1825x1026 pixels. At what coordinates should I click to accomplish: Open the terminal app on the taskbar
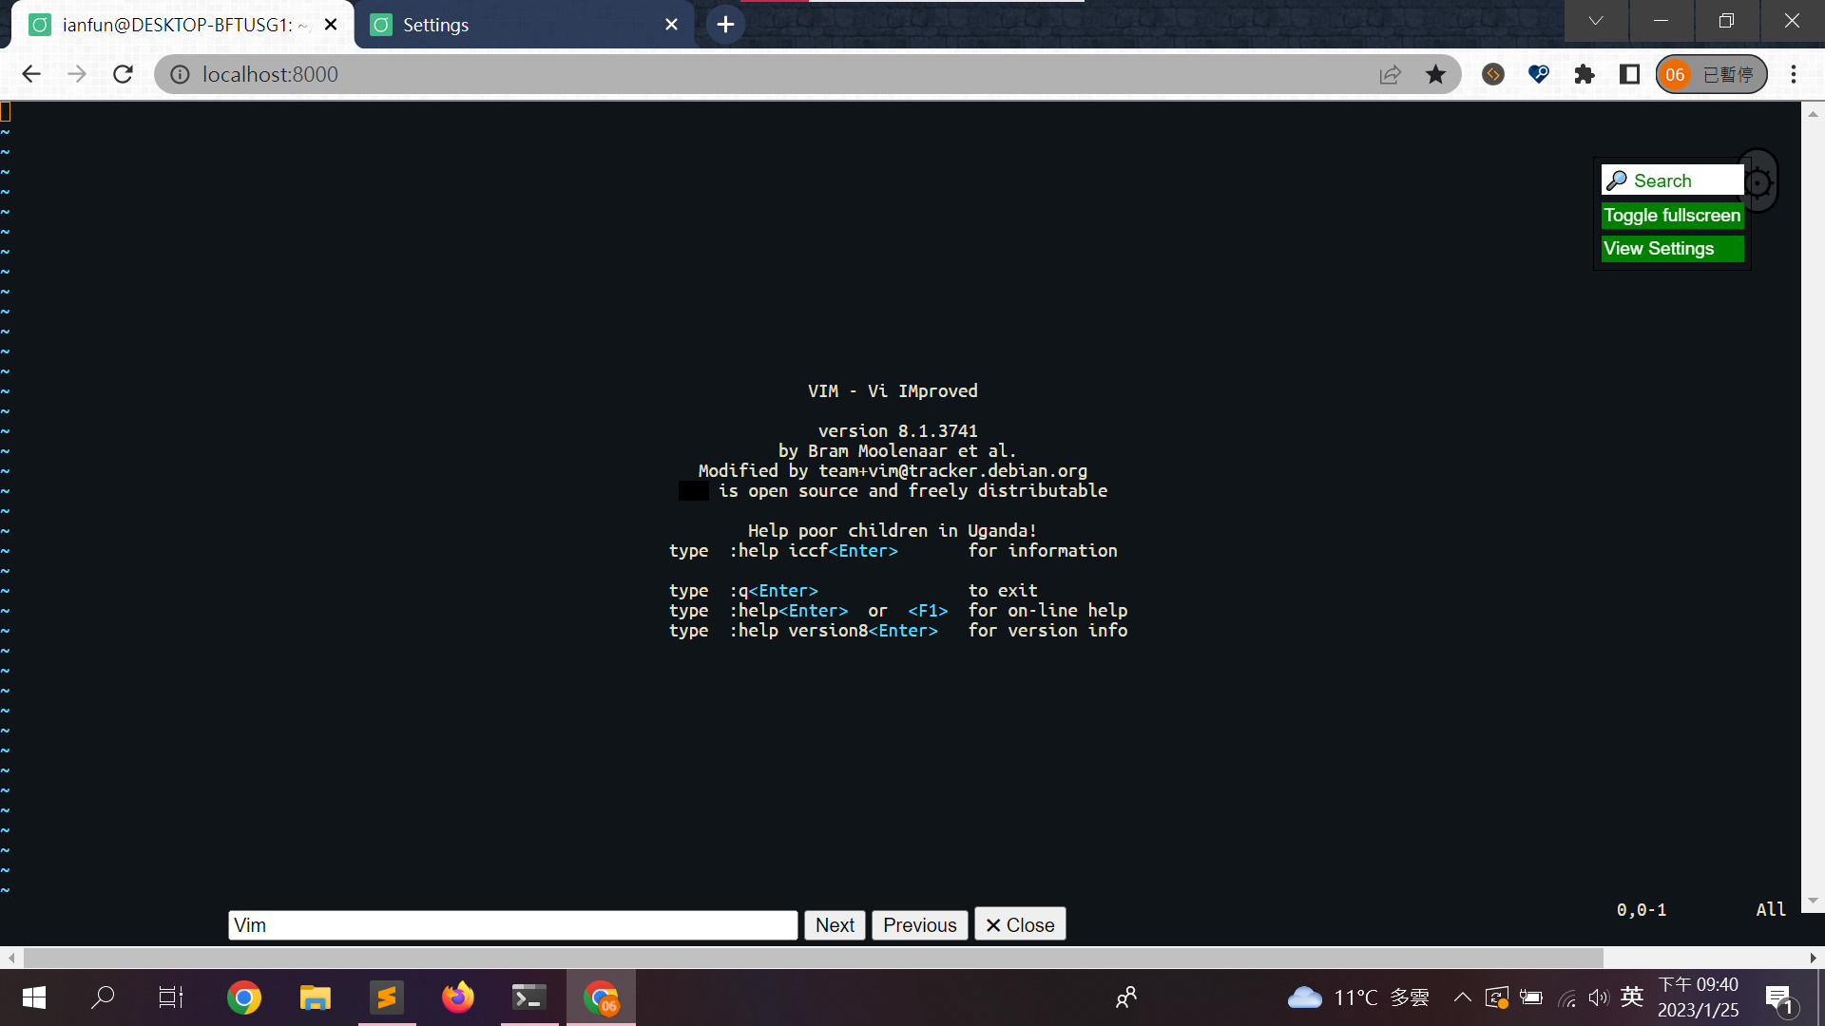529,997
